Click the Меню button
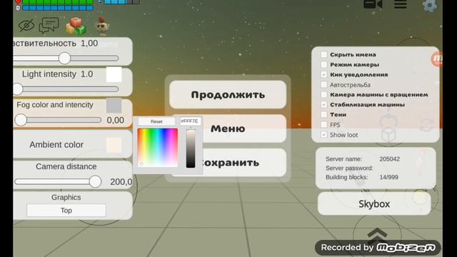Screen dimensions: 457x257 pyautogui.click(x=228, y=128)
